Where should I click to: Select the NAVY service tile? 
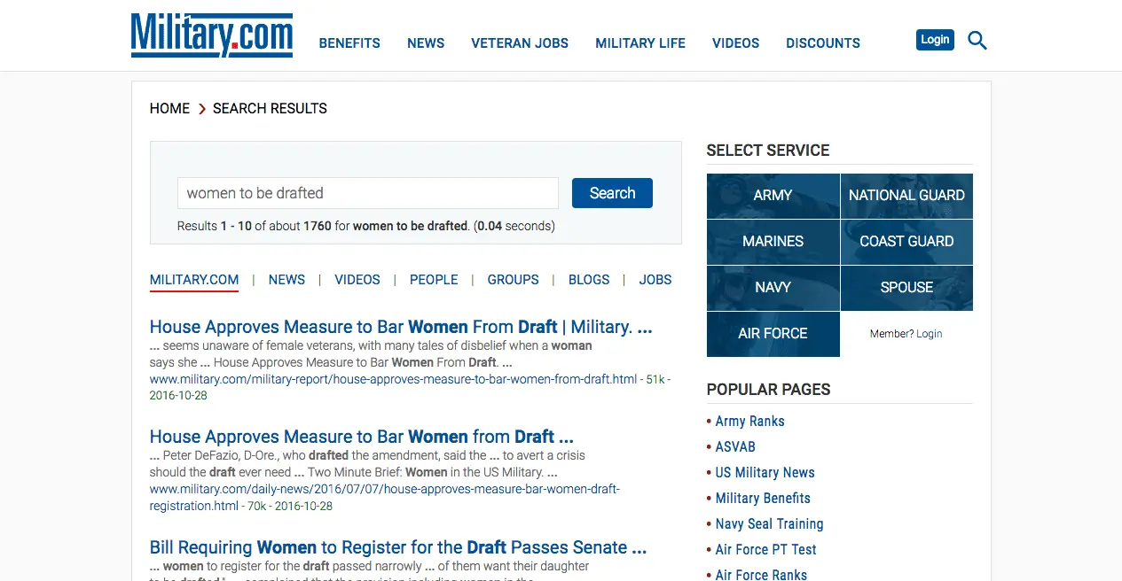point(773,288)
